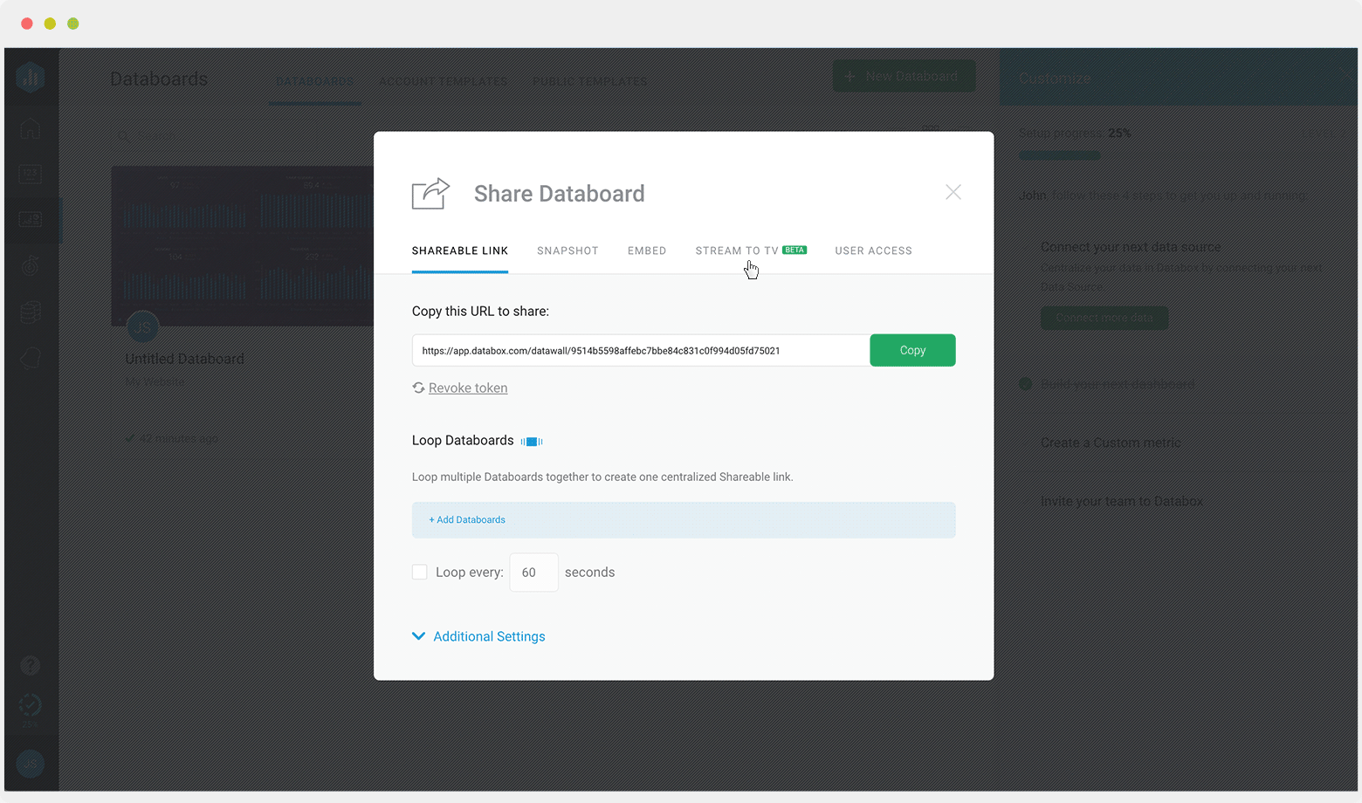Click the Connect more data button
The height and width of the screenshot is (803, 1362).
[1104, 318]
